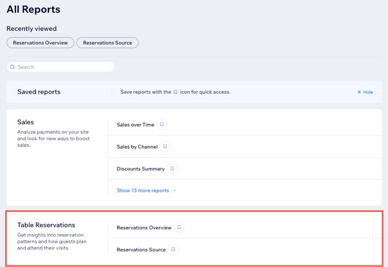Bookmark the Reservations Source report row

pos(173,249)
